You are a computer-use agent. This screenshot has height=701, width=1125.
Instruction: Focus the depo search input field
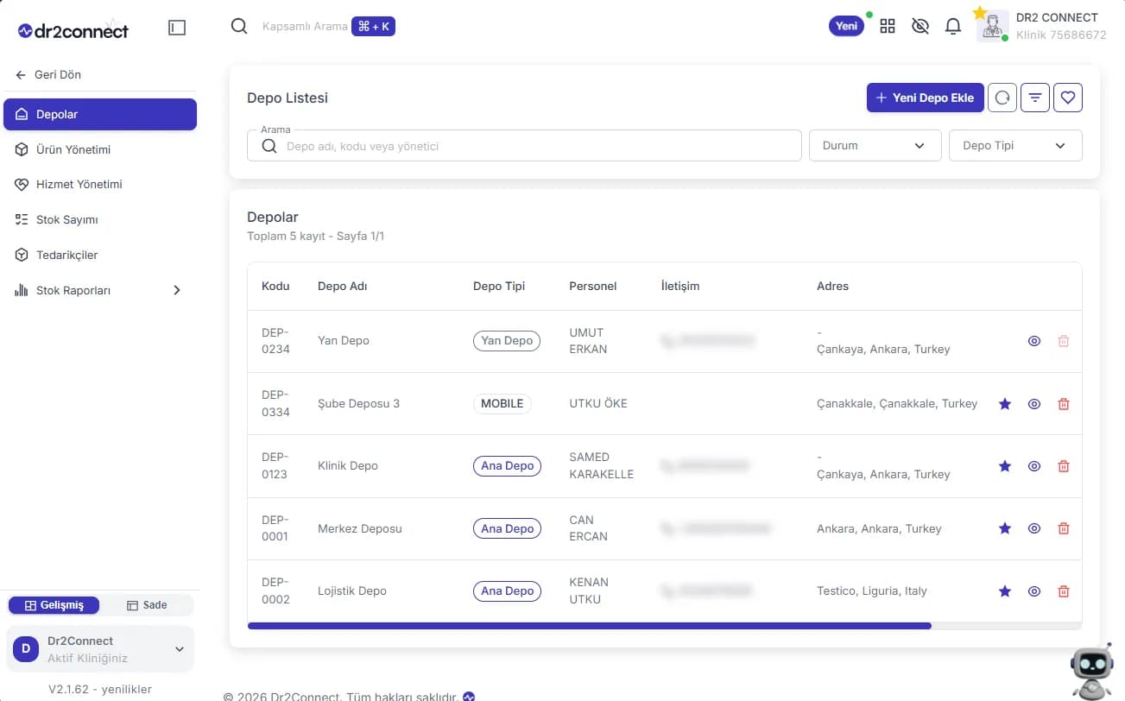(524, 146)
